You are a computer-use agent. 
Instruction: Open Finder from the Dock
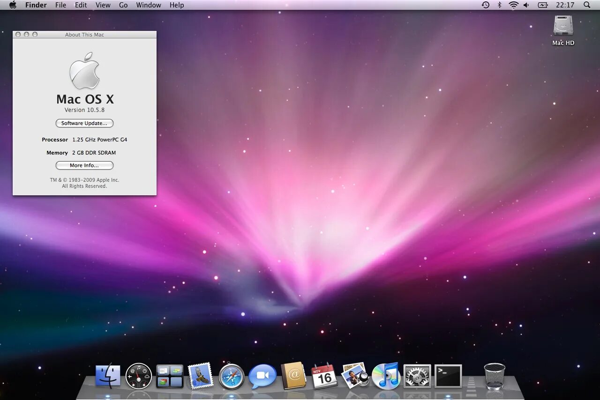pyautogui.click(x=108, y=376)
